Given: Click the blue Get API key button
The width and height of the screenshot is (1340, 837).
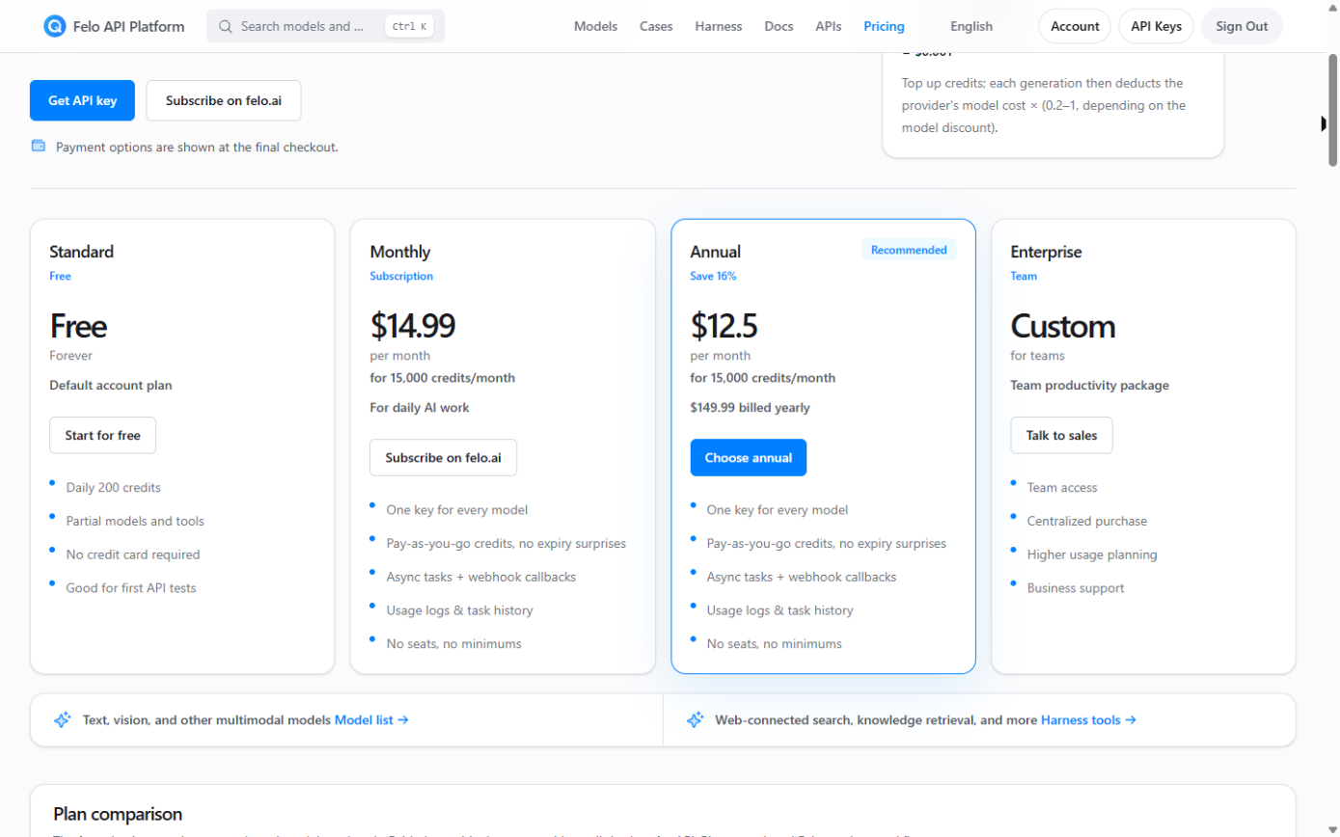Looking at the screenshot, I should point(82,100).
